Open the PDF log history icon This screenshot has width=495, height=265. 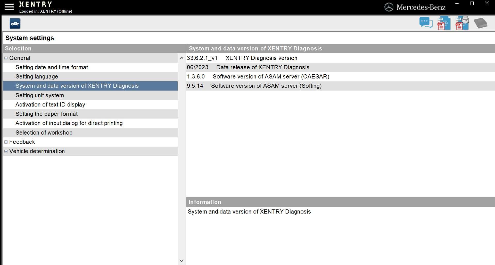444,23
